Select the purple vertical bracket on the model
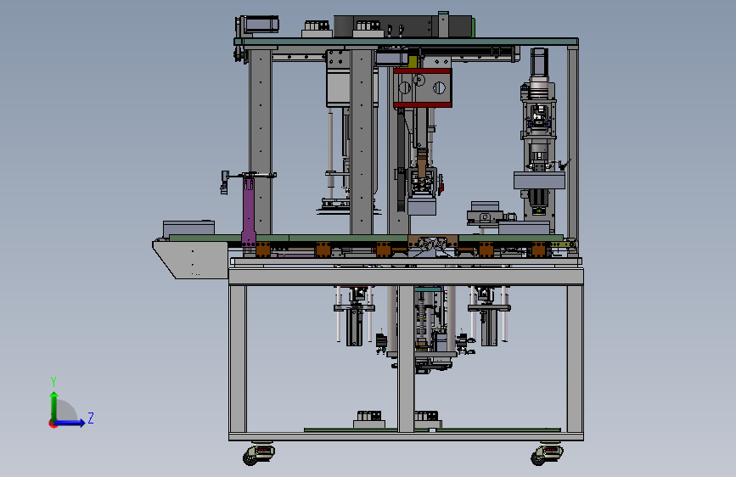736x477 pixels. point(249,211)
